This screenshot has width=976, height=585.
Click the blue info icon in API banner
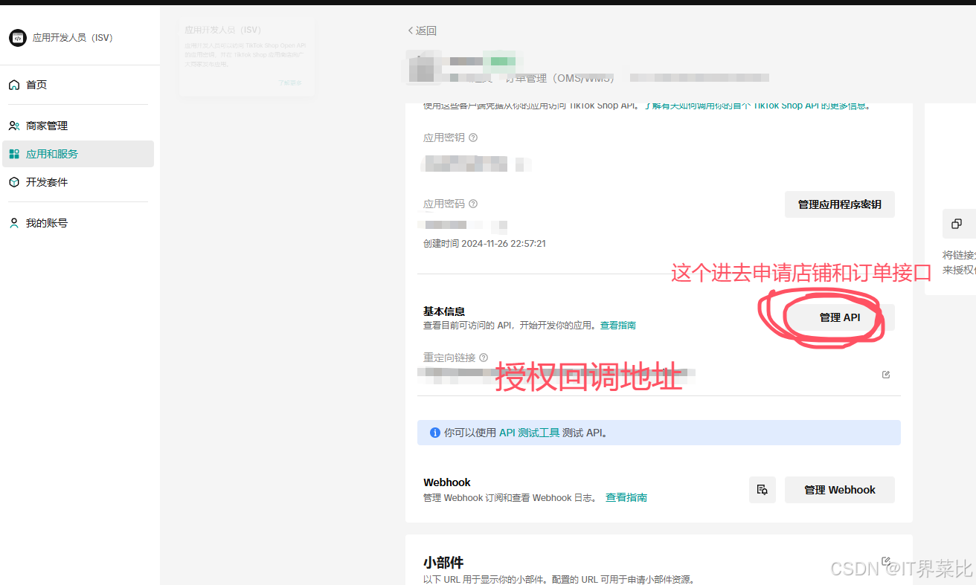[x=435, y=433]
